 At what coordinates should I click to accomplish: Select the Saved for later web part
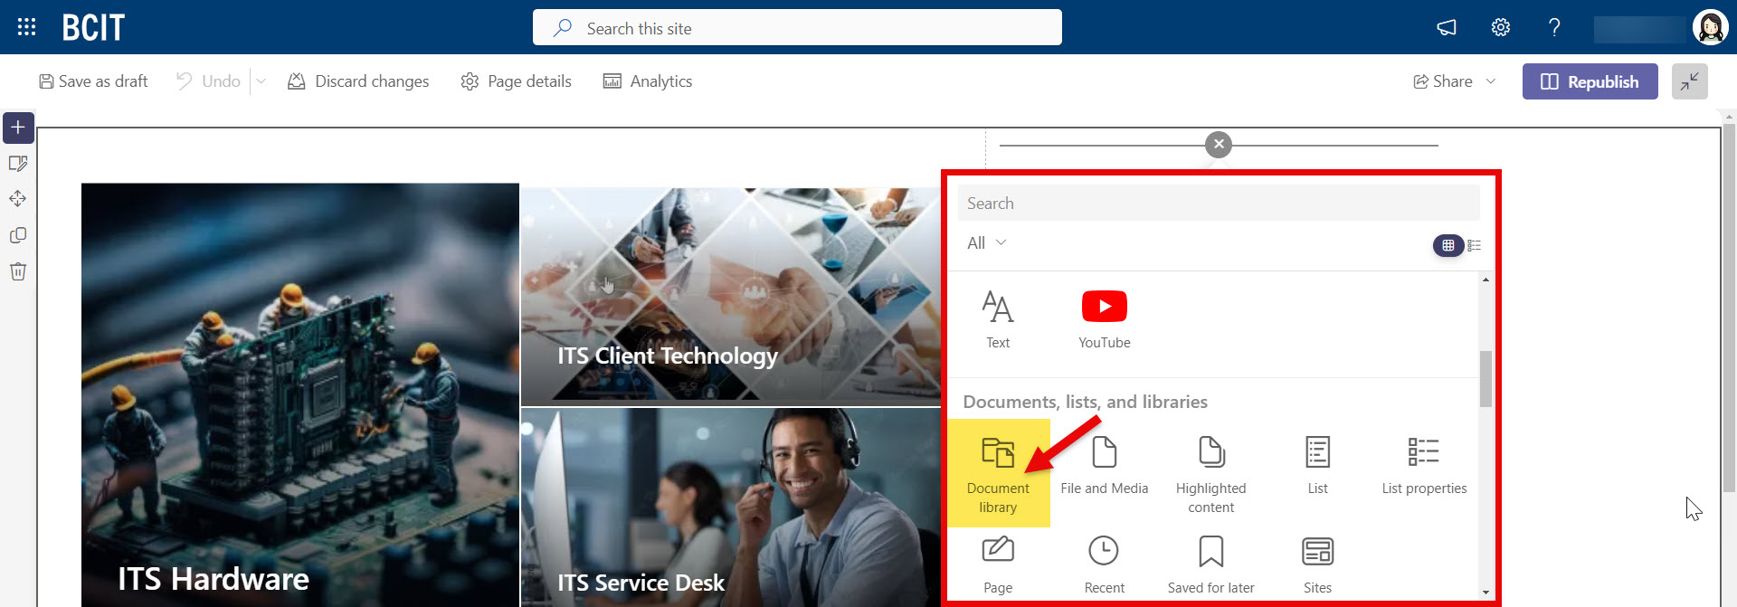click(1211, 565)
